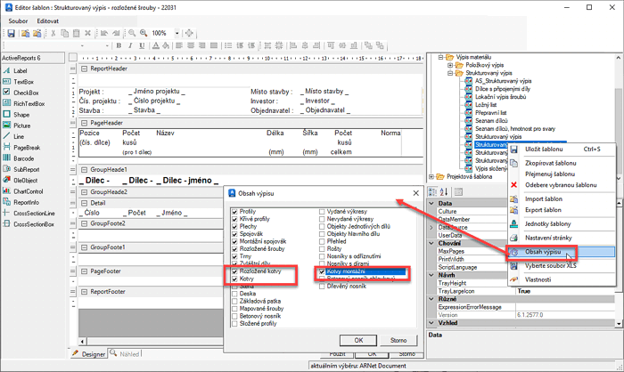Collapse the ReportHeader section
Image resolution: width=624 pixels, height=372 pixels.
[x=85, y=68]
